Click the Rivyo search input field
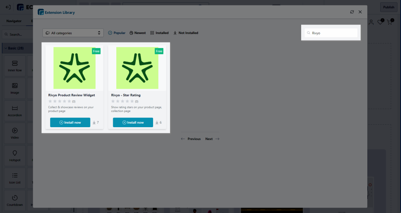The image size is (401, 213). tap(331, 33)
